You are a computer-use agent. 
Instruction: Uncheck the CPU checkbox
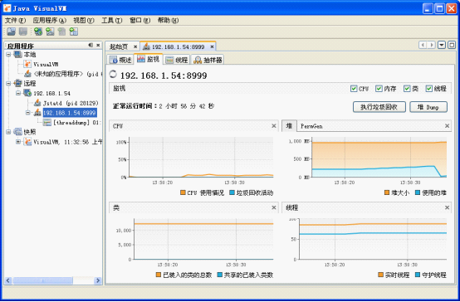354,89
